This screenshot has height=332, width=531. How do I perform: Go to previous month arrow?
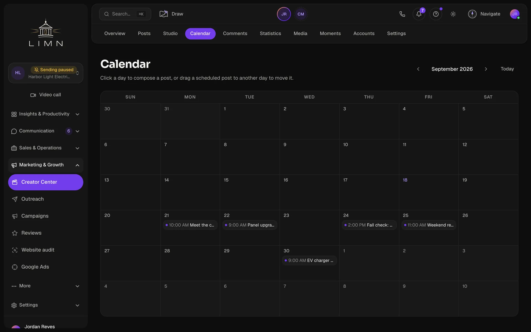(418, 69)
